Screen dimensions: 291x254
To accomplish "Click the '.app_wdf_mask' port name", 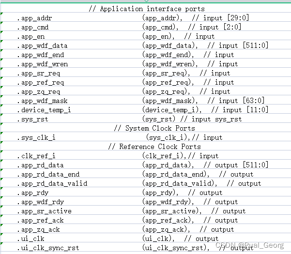I will (x=42, y=101).
